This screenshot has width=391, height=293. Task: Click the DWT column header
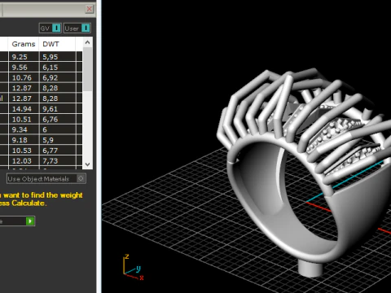click(x=57, y=44)
